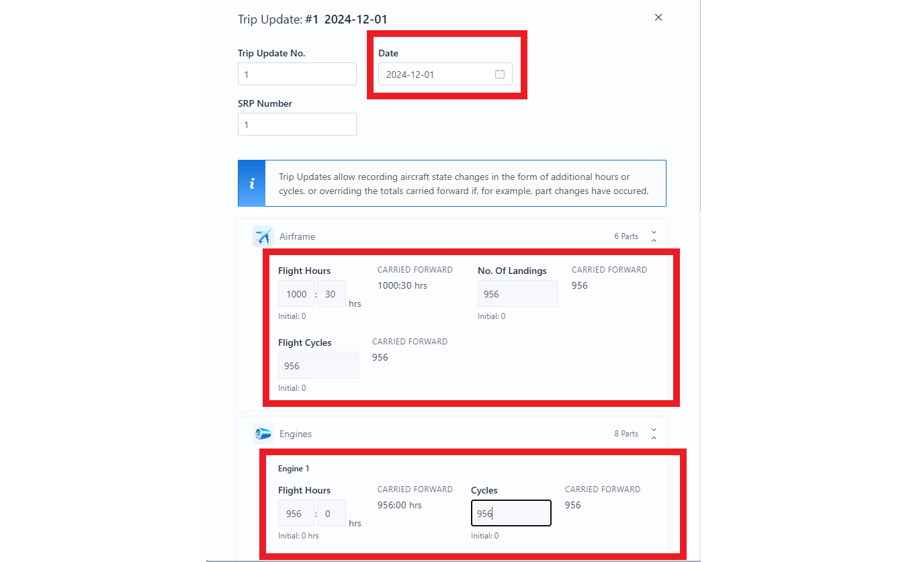
Task: Click the Airframe Flight Cycles input
Action: (318, 366)
